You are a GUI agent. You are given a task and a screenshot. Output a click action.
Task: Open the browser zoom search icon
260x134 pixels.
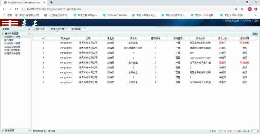click(236, 9)
